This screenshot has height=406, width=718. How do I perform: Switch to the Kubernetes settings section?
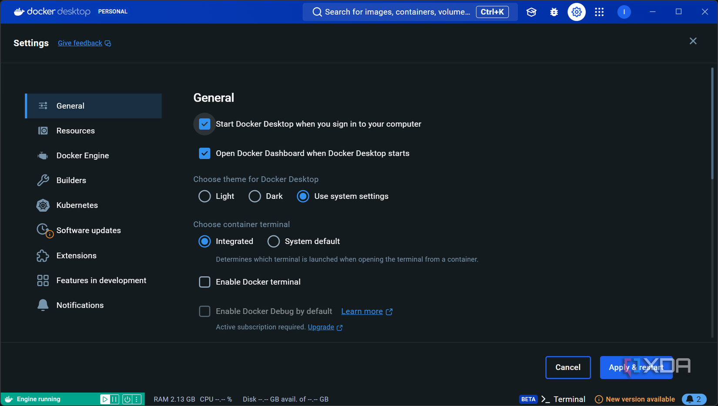pyautogui.click(x=77, y=205)
